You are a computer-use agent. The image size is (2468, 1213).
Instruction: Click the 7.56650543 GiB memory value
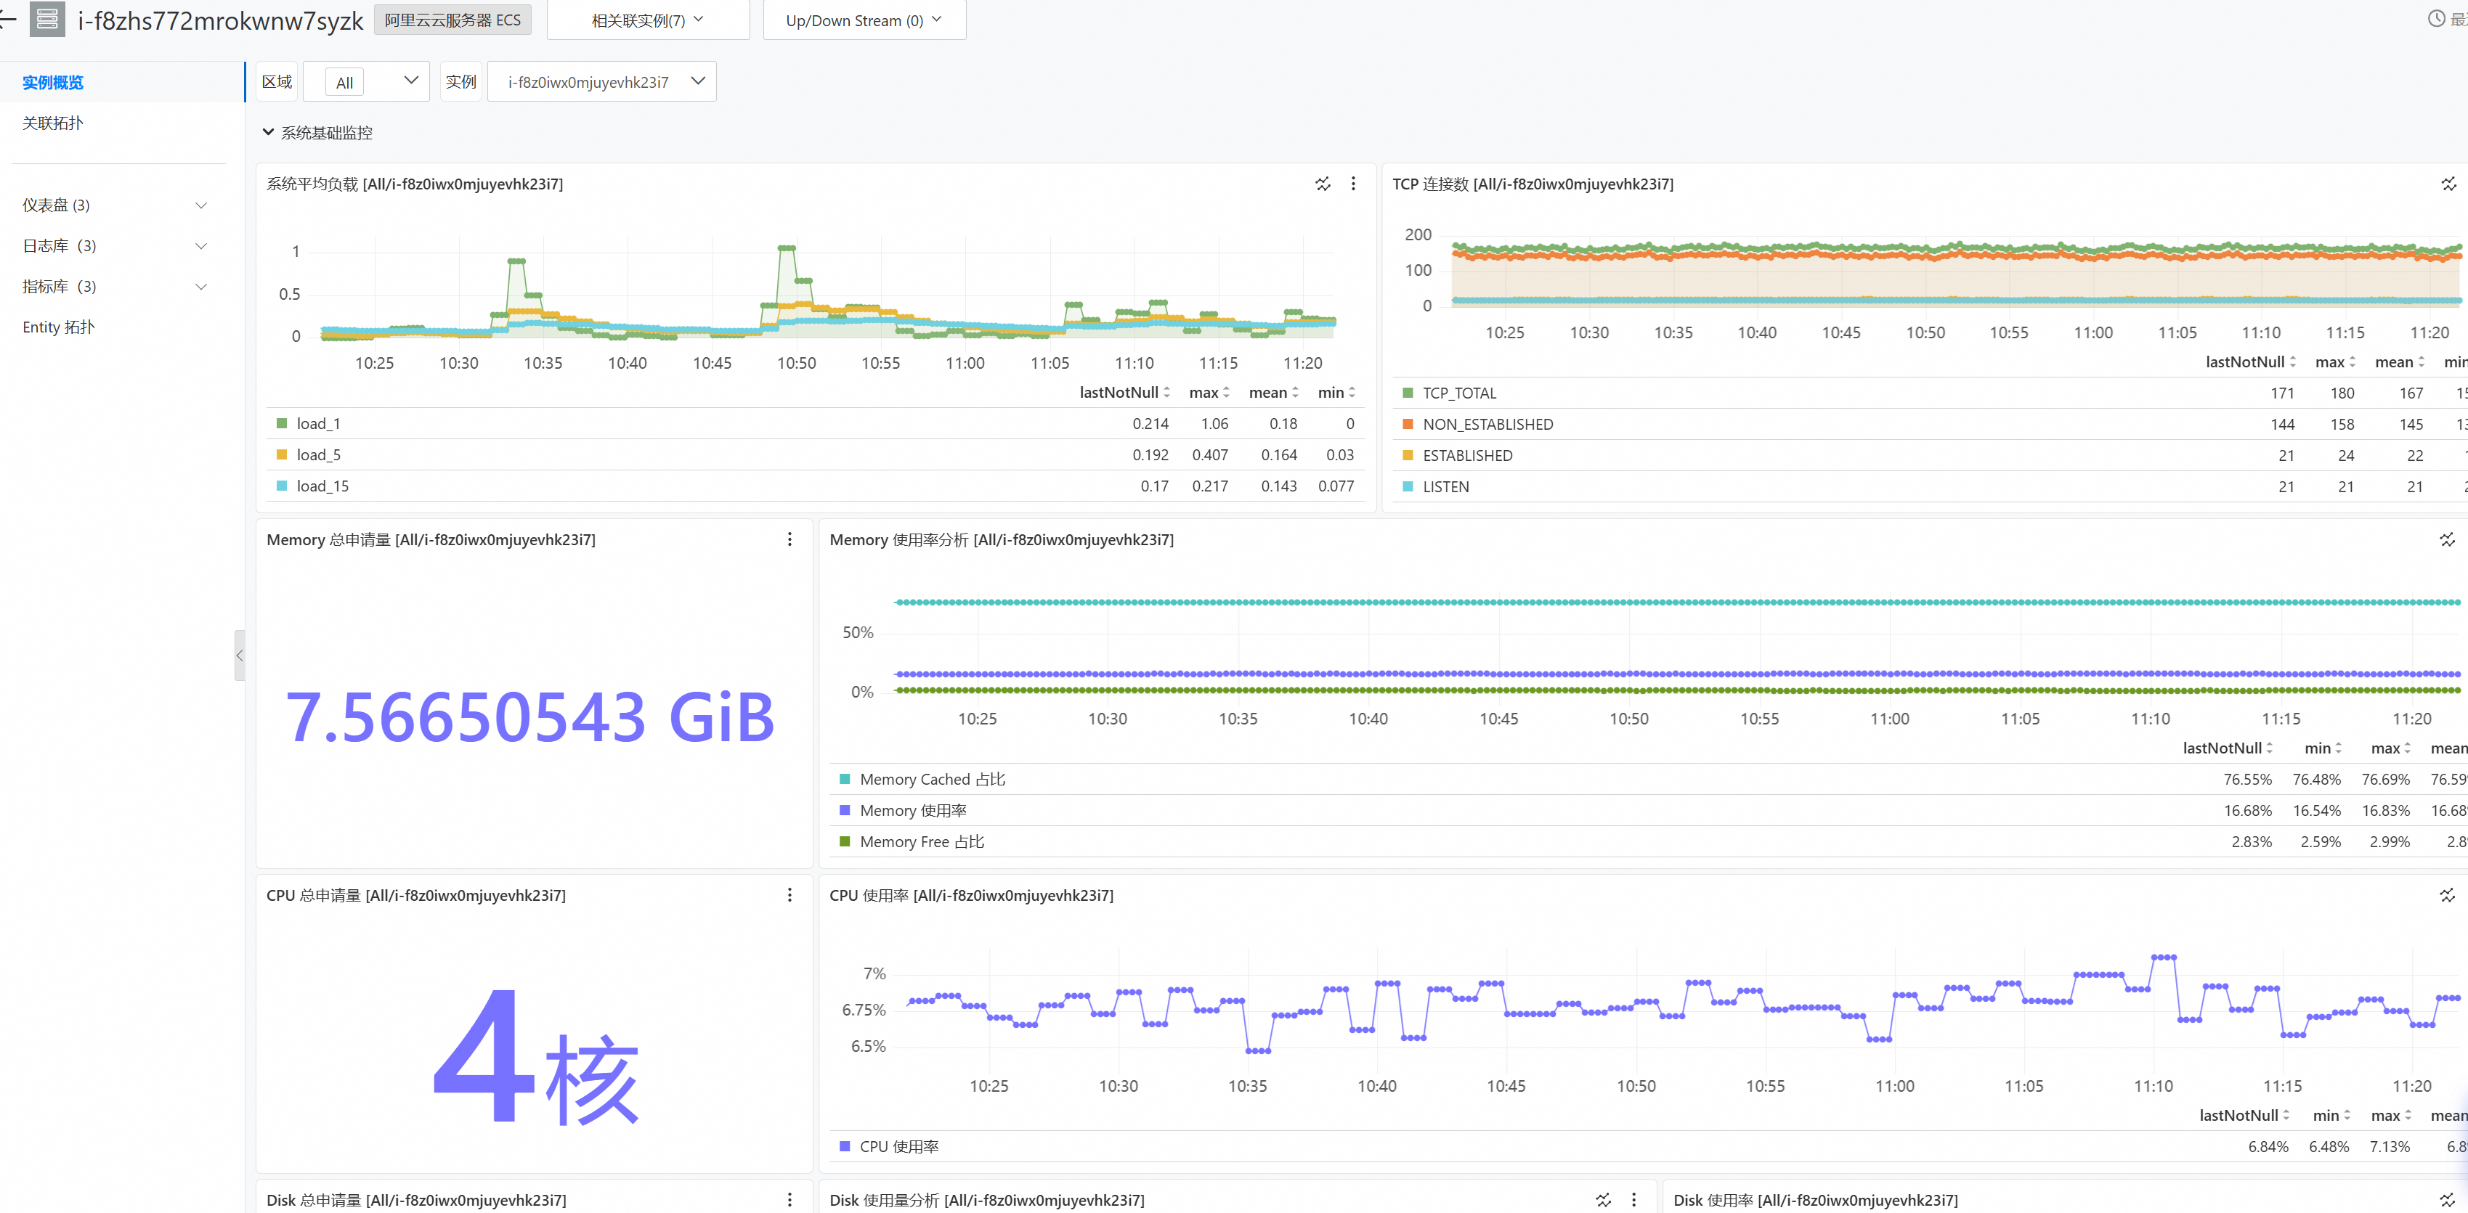tap(529, 716)
